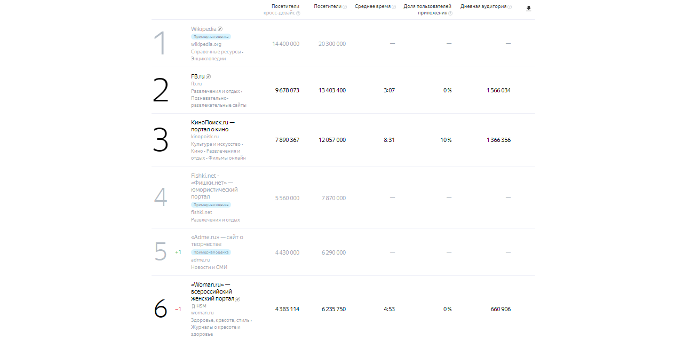Viewport: 699px width, 340px height.
Task: Sort table by Посетители column
Action: click(x=328, y=6)
